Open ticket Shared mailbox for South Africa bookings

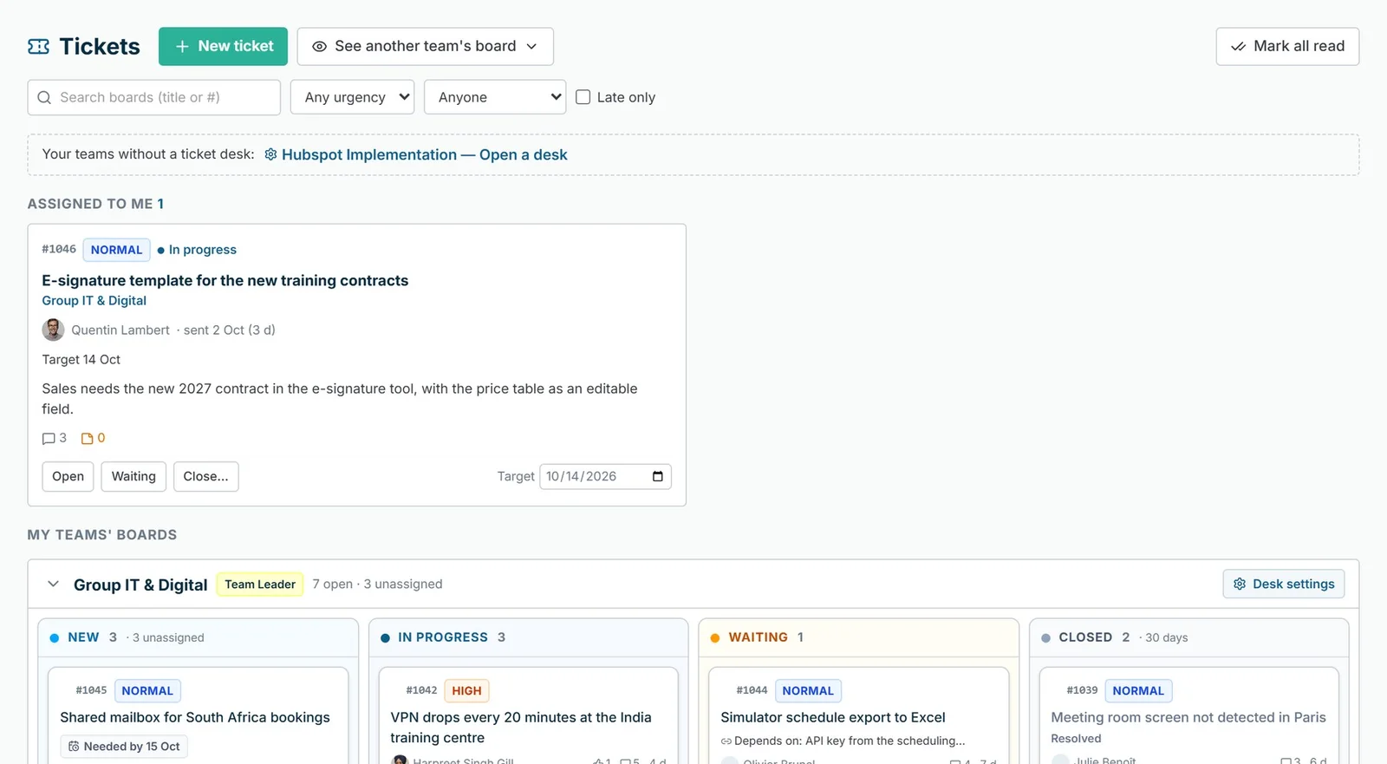[x=195, y=717]
